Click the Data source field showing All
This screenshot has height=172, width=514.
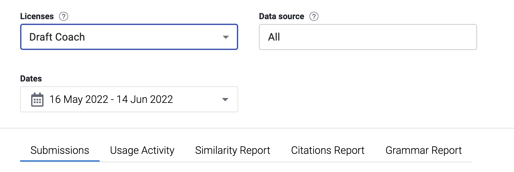368,37
